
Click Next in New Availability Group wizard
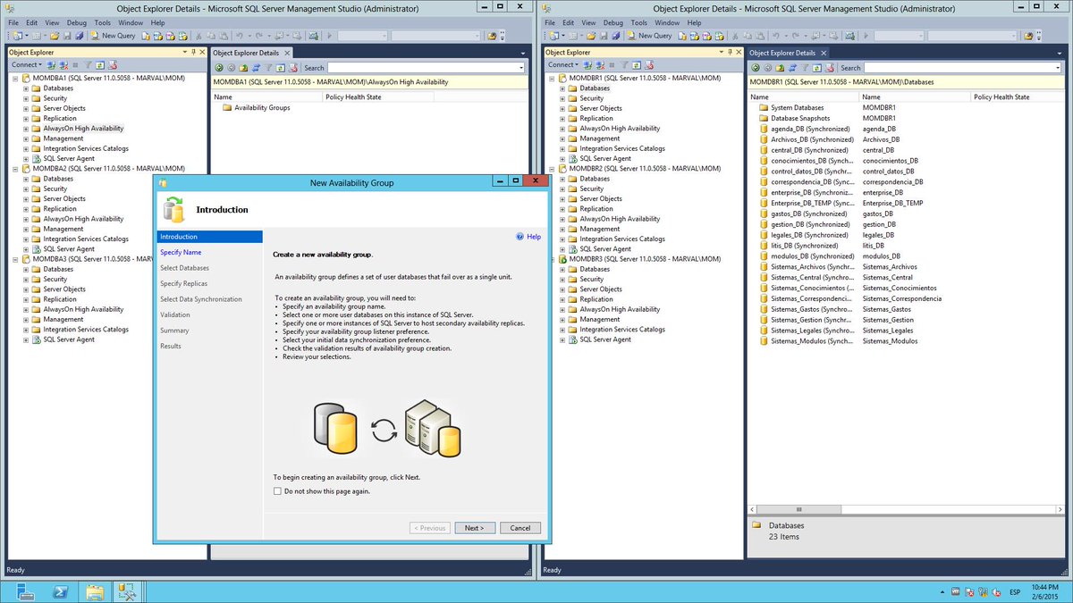474,528
